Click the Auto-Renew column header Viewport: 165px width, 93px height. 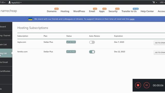point(95,36)
